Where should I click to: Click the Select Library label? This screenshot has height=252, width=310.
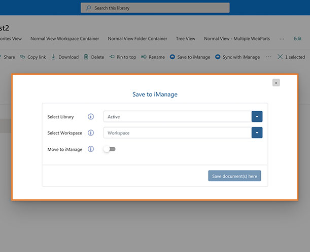[60, 117]
